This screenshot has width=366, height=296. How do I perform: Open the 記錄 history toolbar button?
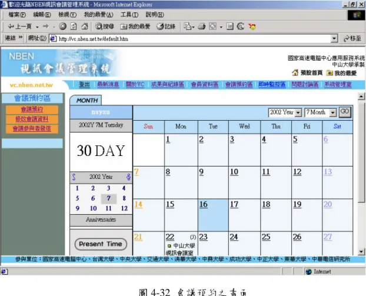point(166,26)
